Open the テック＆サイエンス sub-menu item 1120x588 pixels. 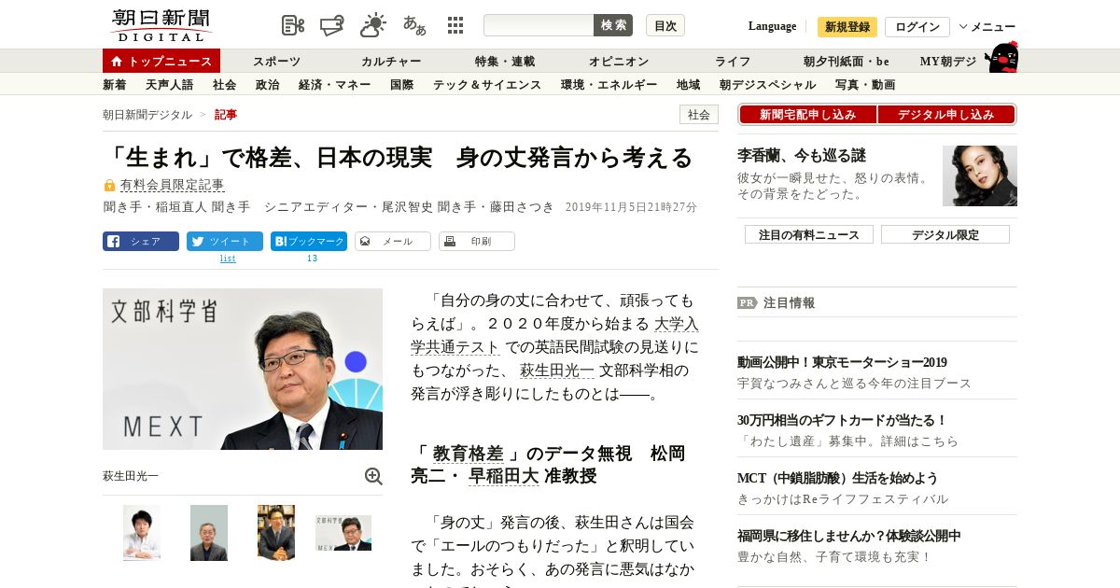coord(486,85)
